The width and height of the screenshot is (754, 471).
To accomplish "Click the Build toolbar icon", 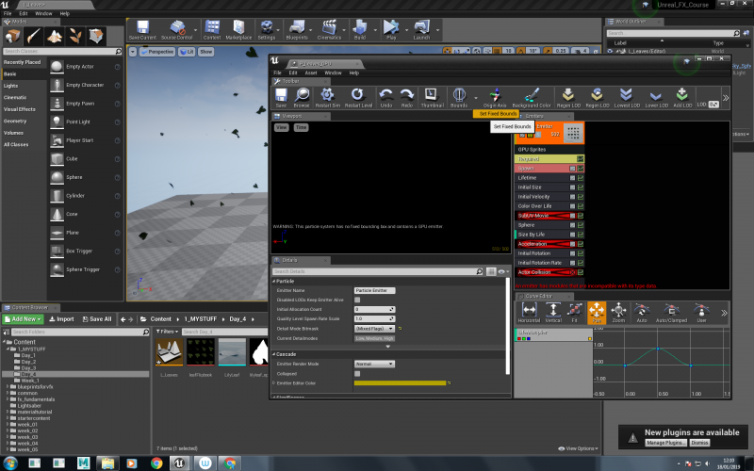I will 360,30.
